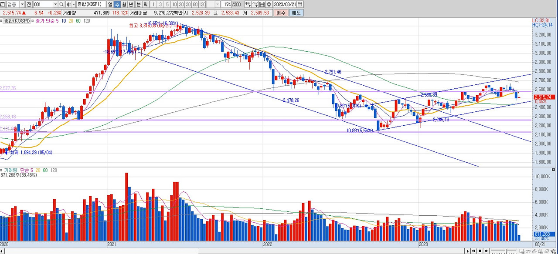This screenshot has height=254, width=558.
Task: Select the 틱 tick period
Action: (x=146, y=4)
